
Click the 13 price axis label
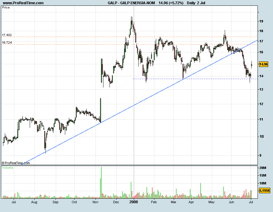pos(261,89)
